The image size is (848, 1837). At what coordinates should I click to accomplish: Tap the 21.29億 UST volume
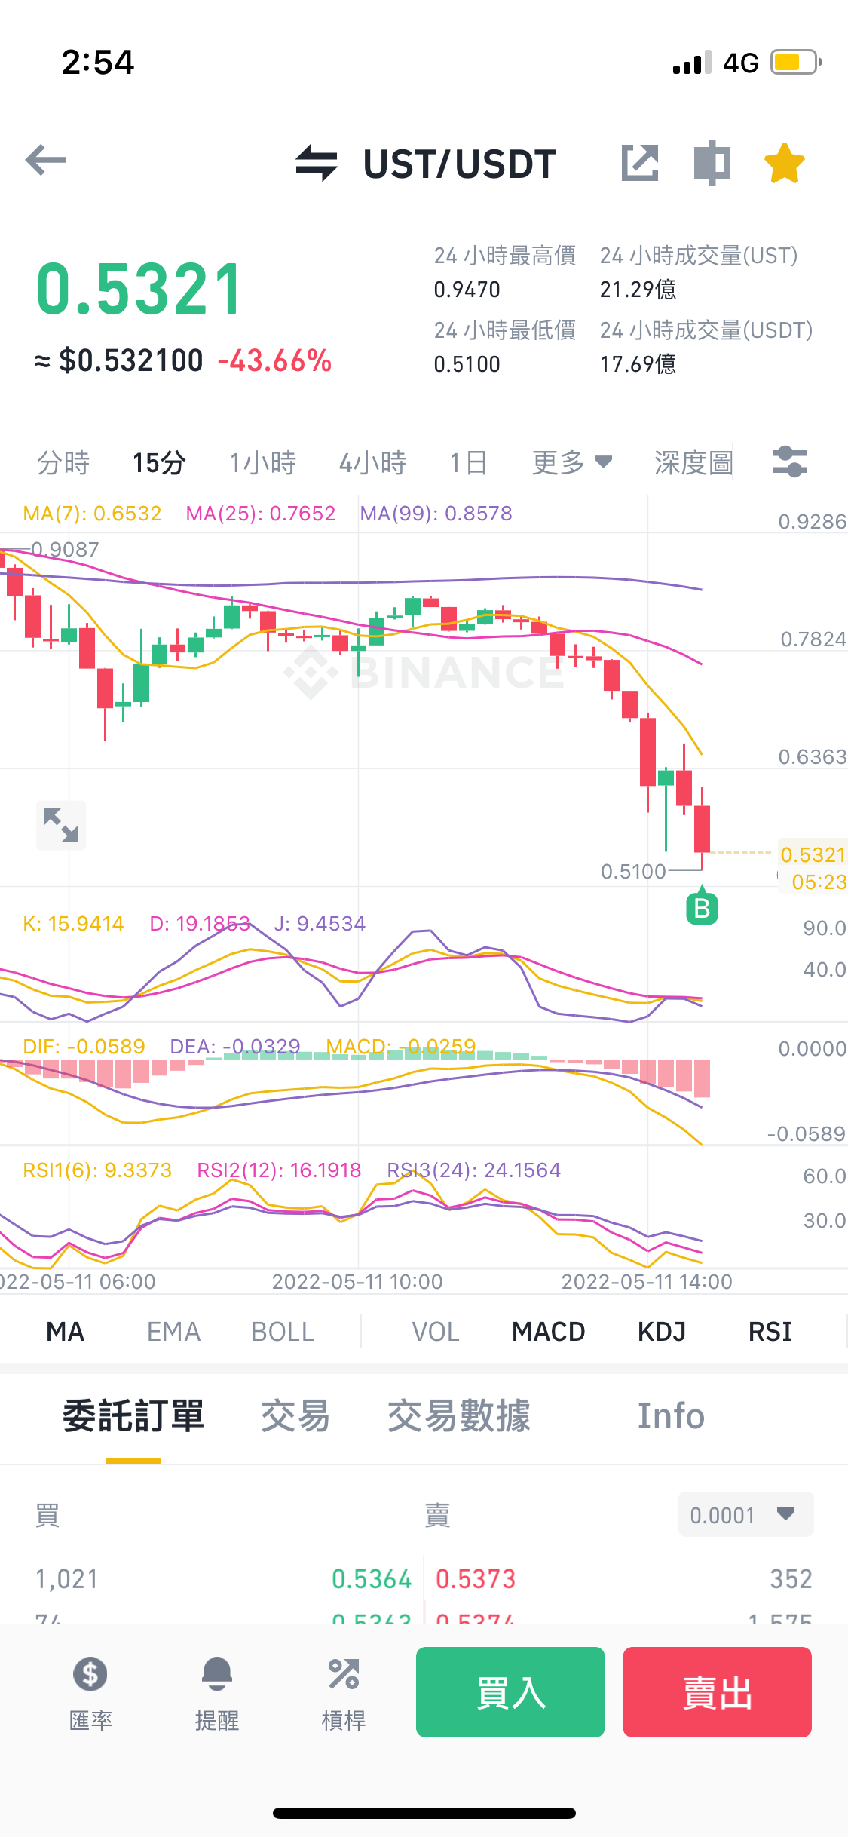coord(638,290)
